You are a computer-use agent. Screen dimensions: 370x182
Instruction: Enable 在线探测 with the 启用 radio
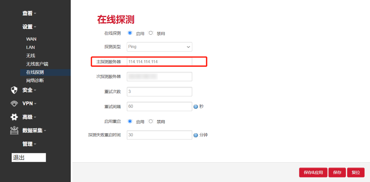(x=130, y=33)
